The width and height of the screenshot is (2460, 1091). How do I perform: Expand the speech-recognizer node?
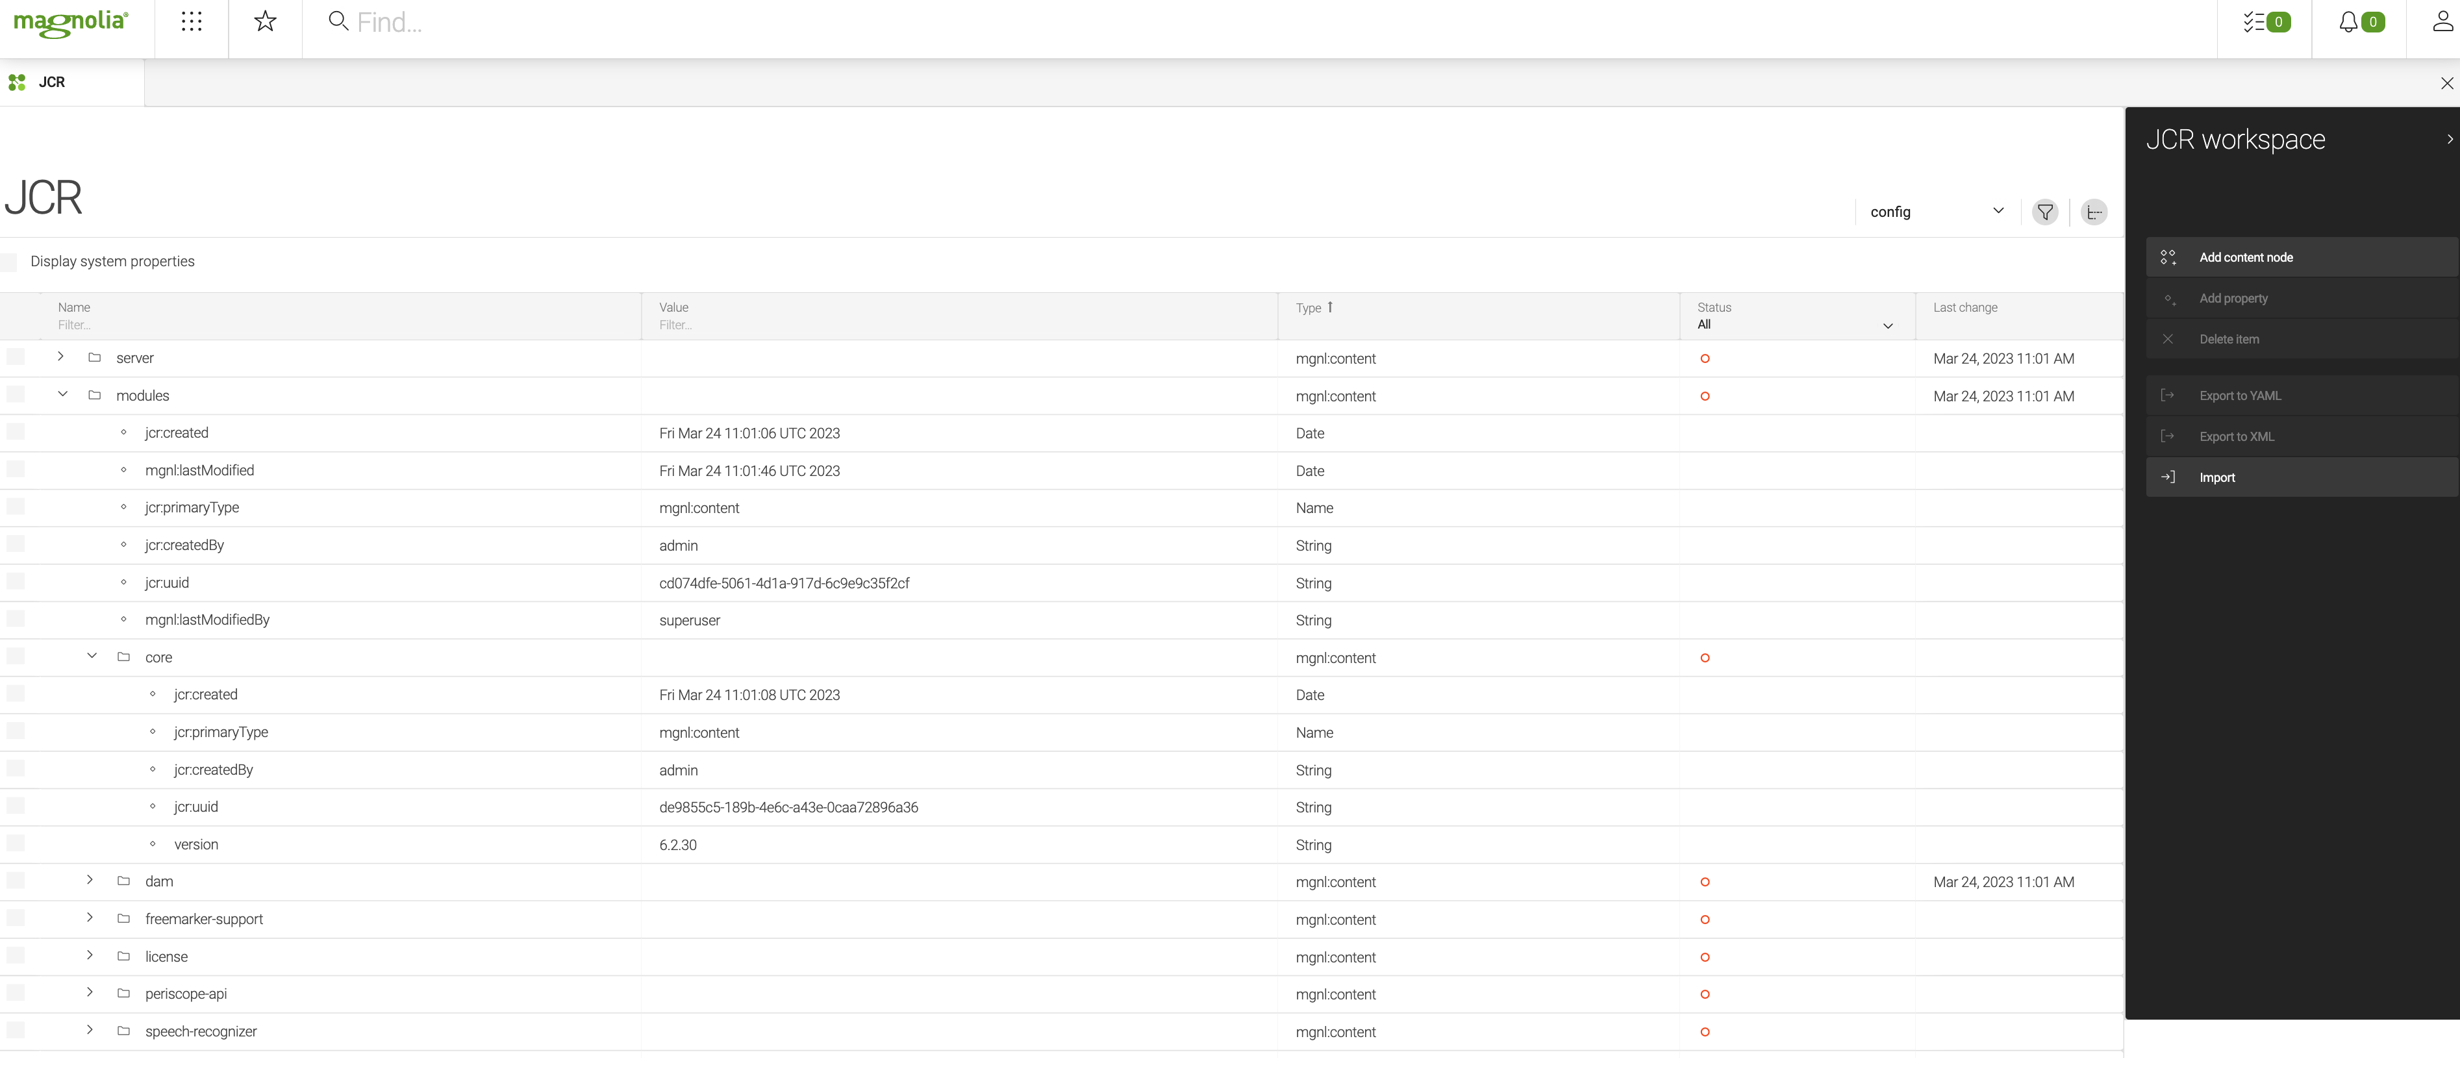pos(90,1030)
